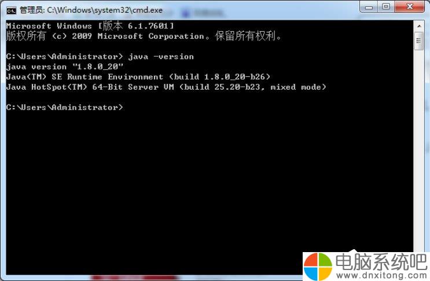Click the 'Java HotSpot(TM) 64-Bit Server VM' line
Image resolution: width=430 pixels, height=281 pixels.
click(166, 87)
